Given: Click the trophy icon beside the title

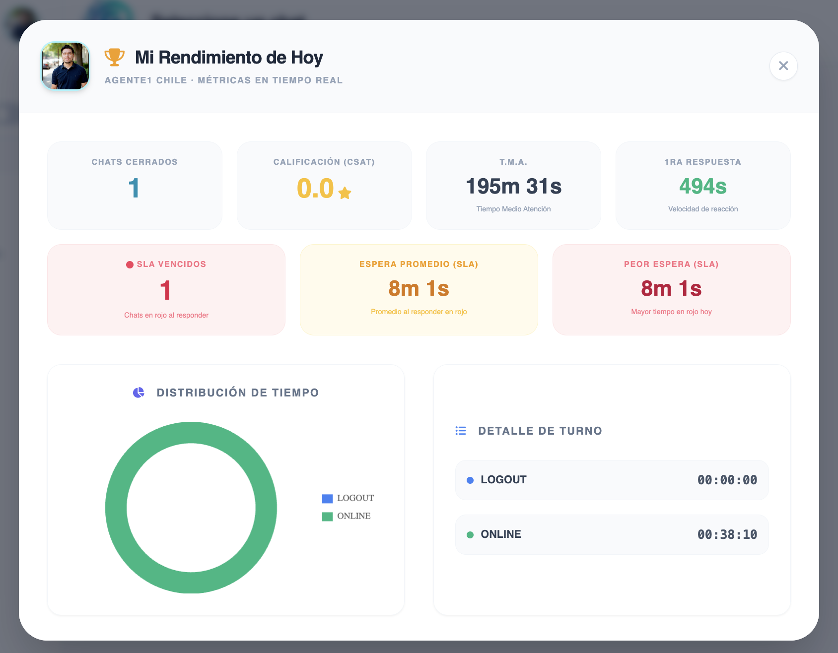Looking at the screenshot, I should [114, 57].
